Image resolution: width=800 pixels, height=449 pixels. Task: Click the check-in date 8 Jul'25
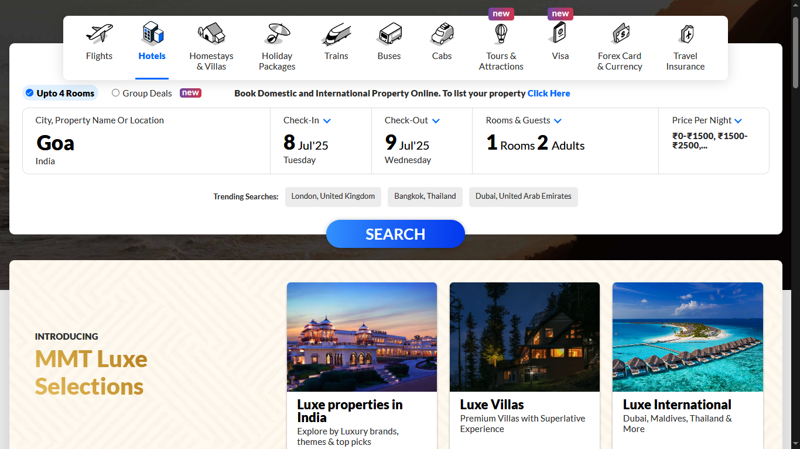point(306,143)
